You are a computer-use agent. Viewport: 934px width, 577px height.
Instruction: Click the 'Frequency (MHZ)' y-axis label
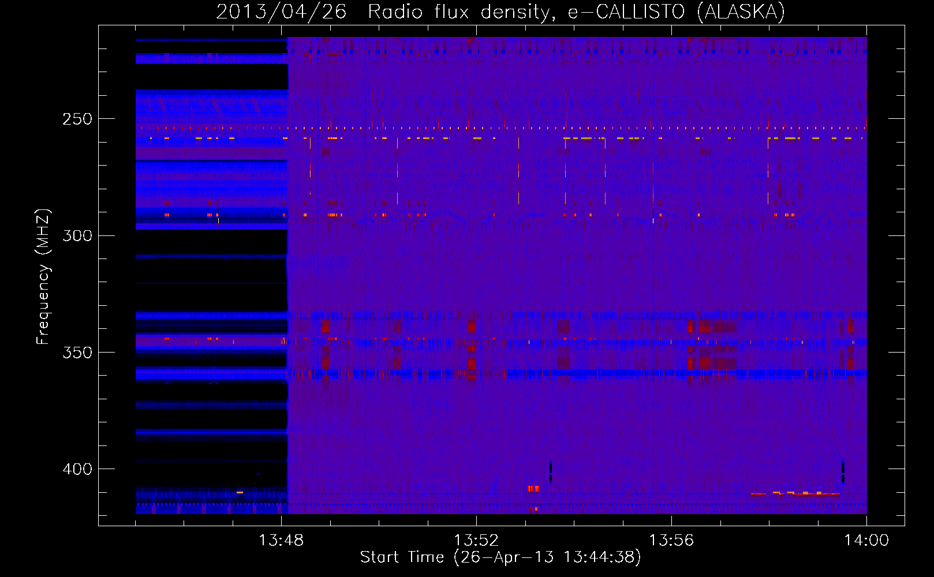point(43,277)
